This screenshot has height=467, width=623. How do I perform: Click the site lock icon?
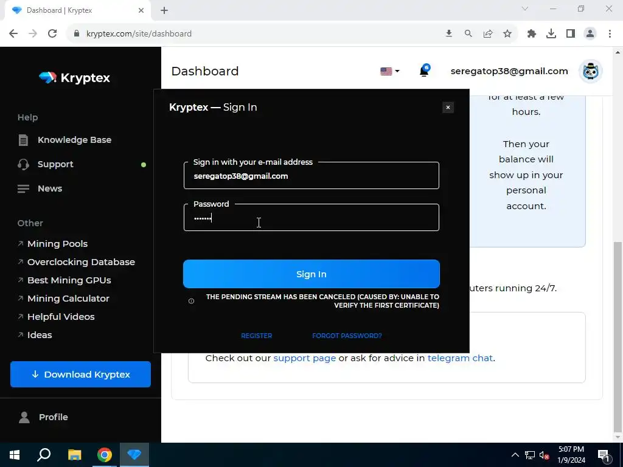click(x=77, y=33)
